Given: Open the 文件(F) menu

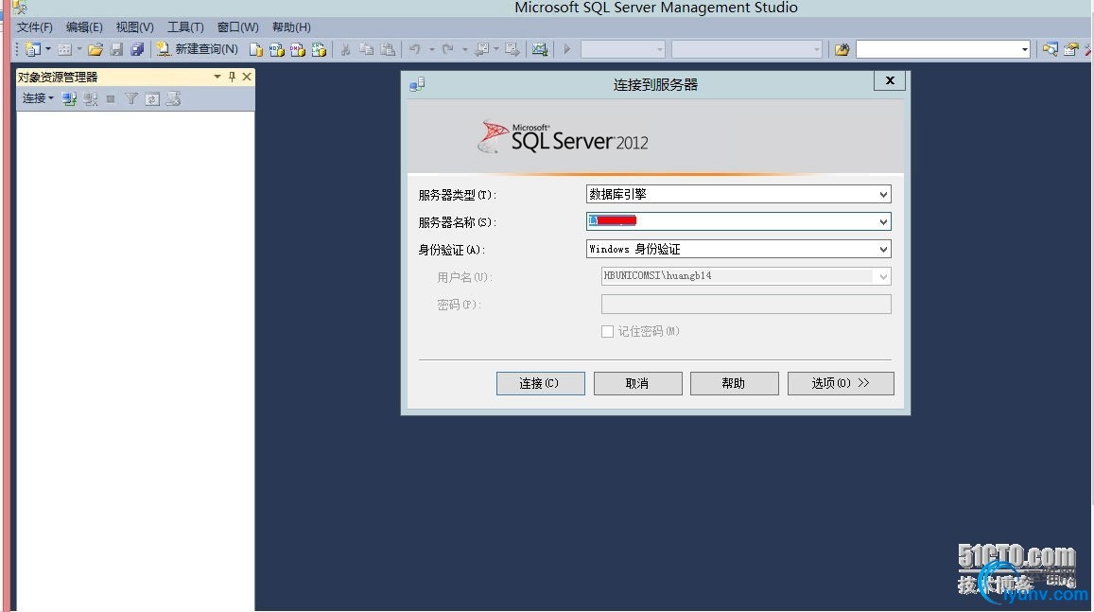Looking at the screenshot, I should (x=35, y=27).
